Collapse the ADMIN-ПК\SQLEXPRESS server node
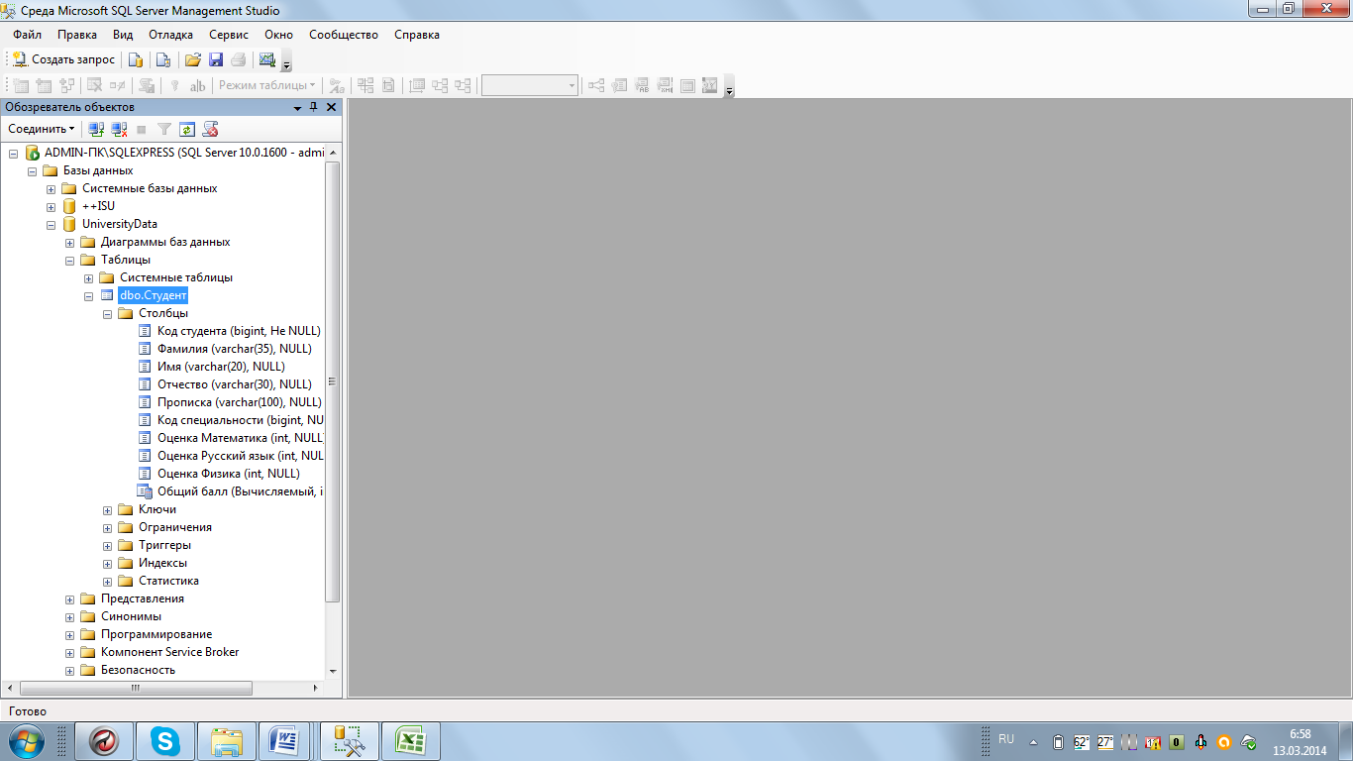 [14, 154]
